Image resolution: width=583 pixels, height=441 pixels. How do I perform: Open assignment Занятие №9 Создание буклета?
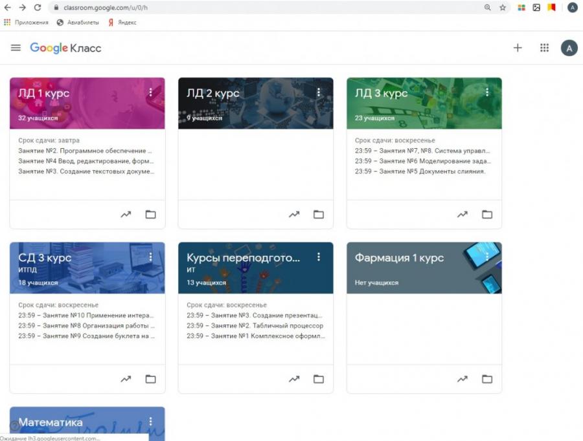[x=86, y=336]
